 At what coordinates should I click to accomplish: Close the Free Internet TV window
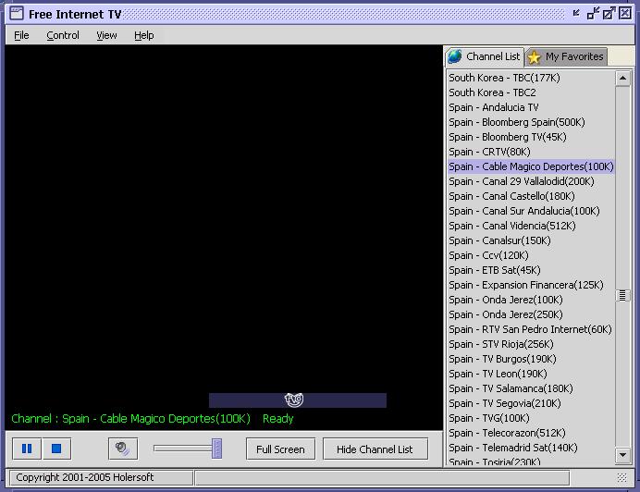point(625,14)
